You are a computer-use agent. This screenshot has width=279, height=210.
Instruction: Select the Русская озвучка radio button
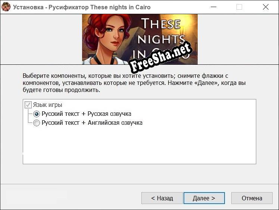click(x=37, y=114)
